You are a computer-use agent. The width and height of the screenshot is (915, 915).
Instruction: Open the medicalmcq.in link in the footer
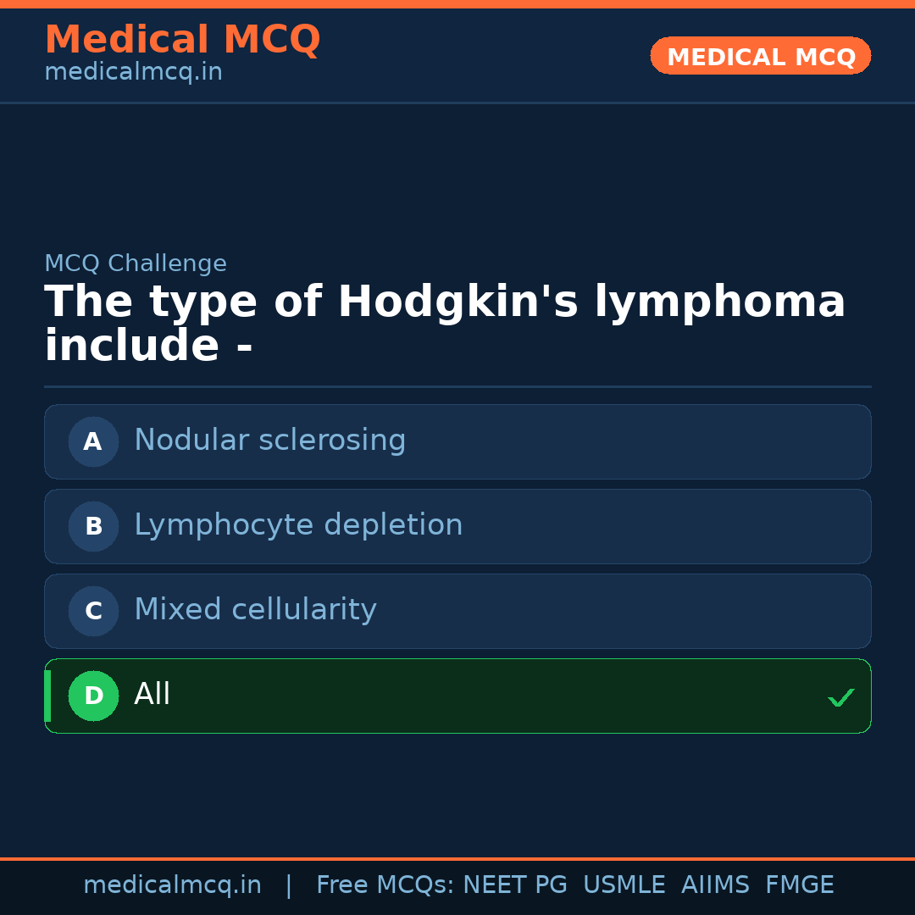[172, 885]
